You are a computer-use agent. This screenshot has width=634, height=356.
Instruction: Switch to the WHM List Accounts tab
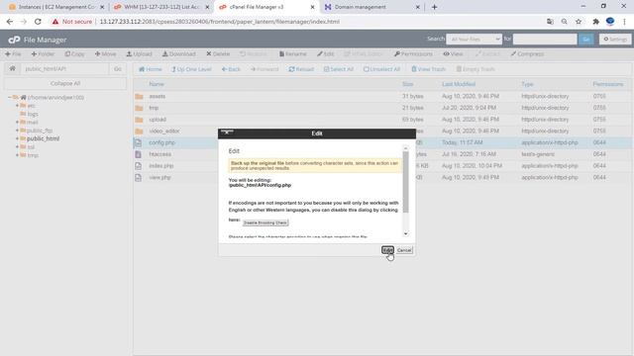click(x=161, y=7)
